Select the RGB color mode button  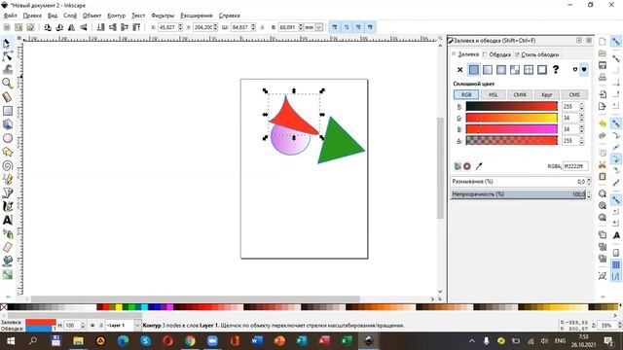pyautogui.click(x=466, y=95)
